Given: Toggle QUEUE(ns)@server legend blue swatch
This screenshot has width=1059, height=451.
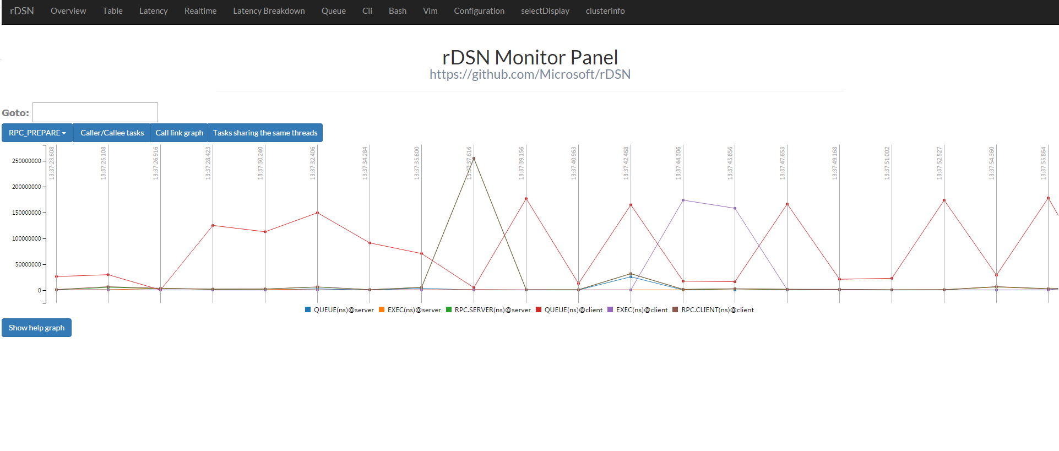Looking at the screenshot, I should tap(308, 309).
